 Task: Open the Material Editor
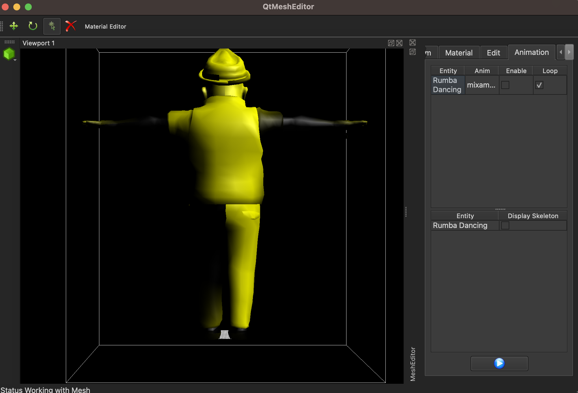click(105, 27)
